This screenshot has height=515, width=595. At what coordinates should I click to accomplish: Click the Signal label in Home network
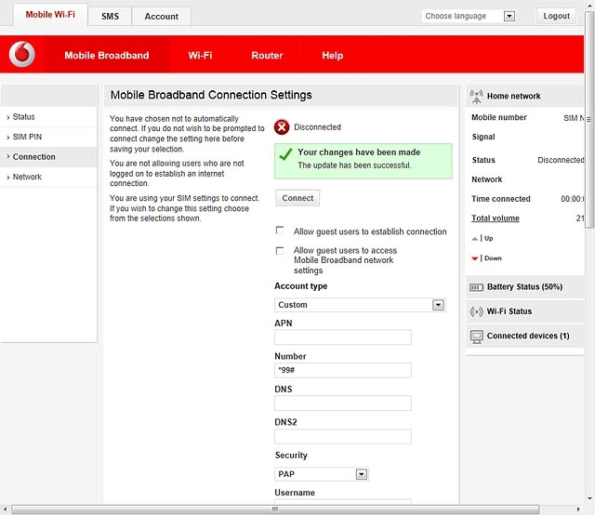[x=483, y=137]
